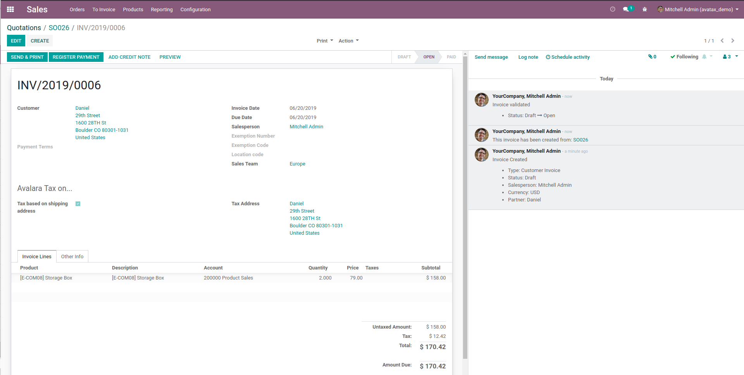Viewport: 744px width, 375px height.
Task: Click the attachments paperclip icon
Action: (652, 57)
